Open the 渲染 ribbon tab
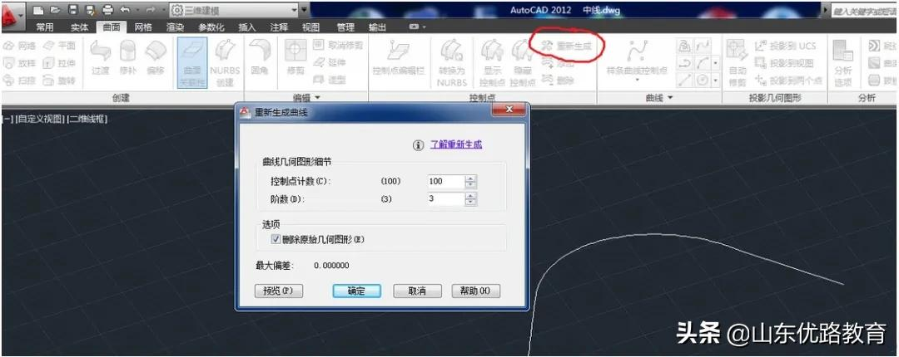 click(176, 27)
